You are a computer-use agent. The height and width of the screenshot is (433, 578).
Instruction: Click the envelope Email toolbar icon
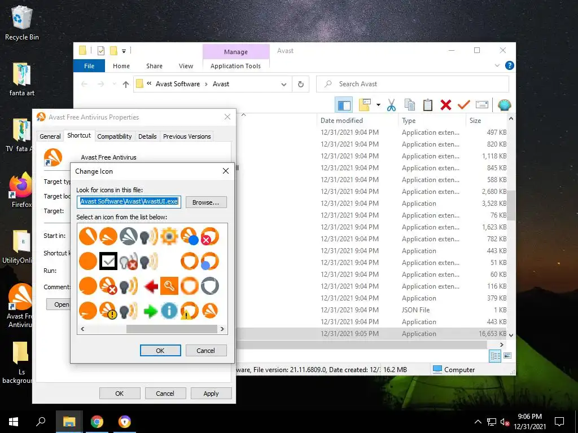point(482,105)
